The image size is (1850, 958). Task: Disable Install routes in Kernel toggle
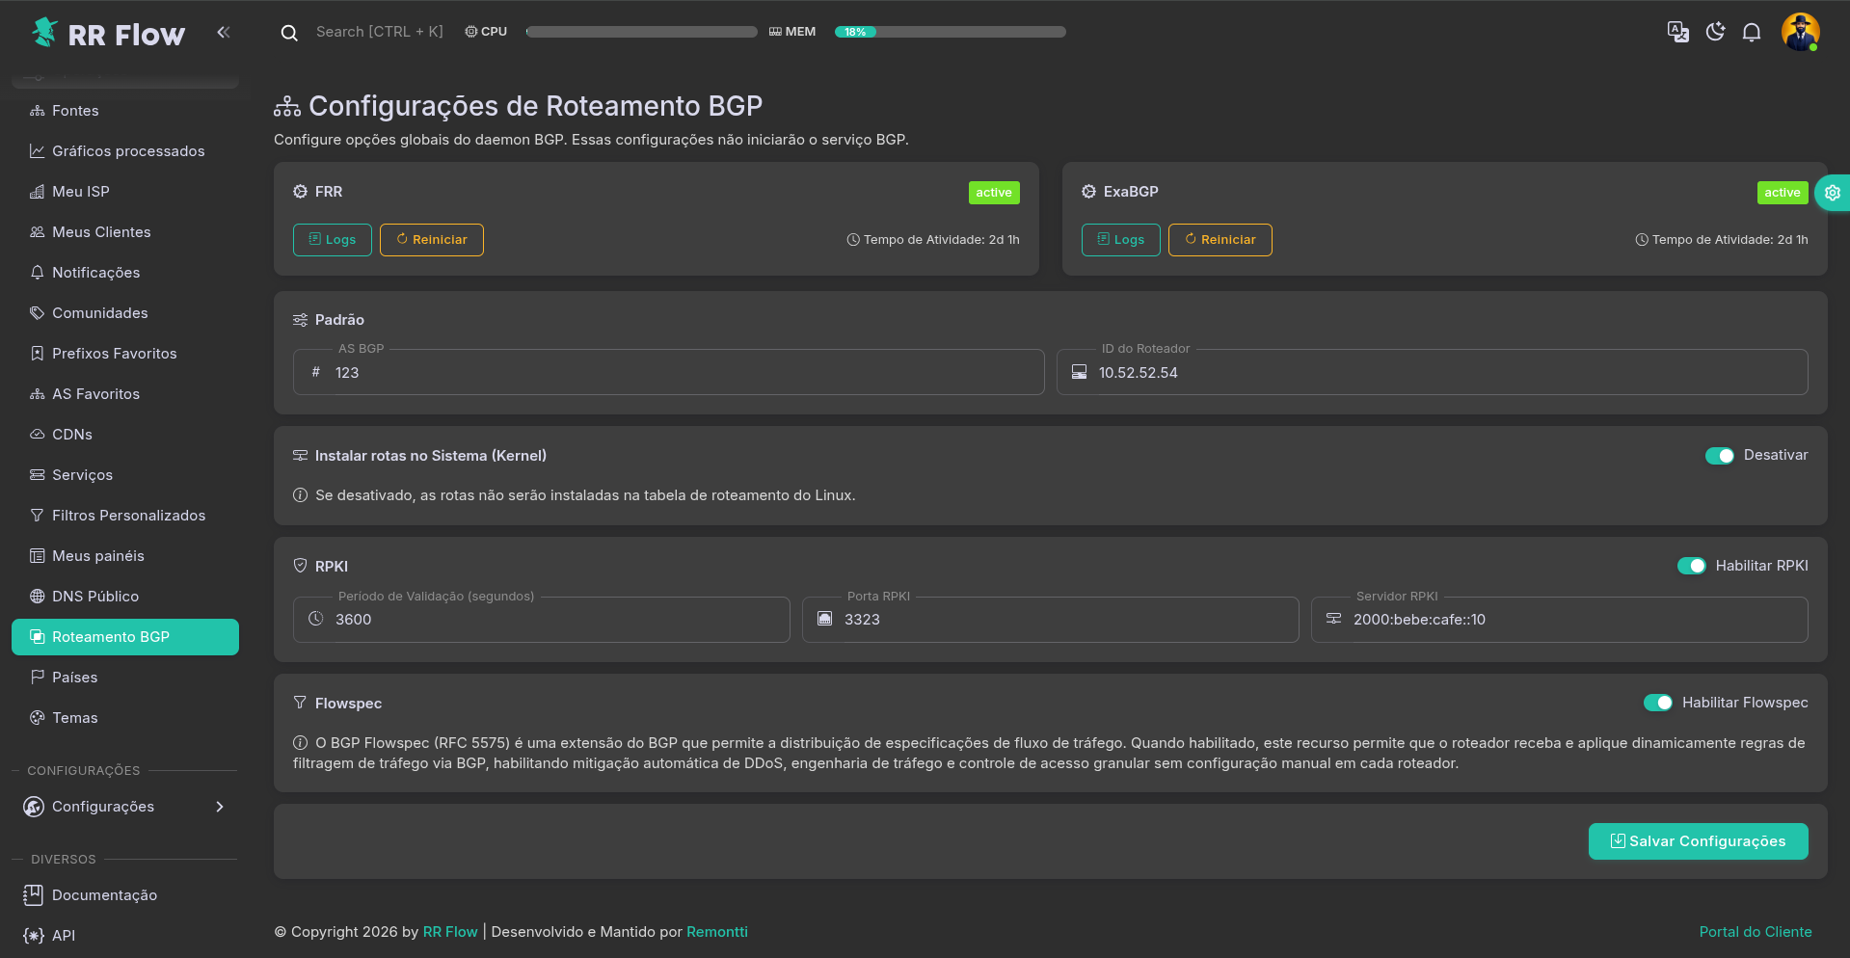click(1719, 456)
